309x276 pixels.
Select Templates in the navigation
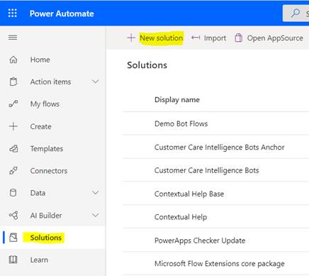(47, 149)
